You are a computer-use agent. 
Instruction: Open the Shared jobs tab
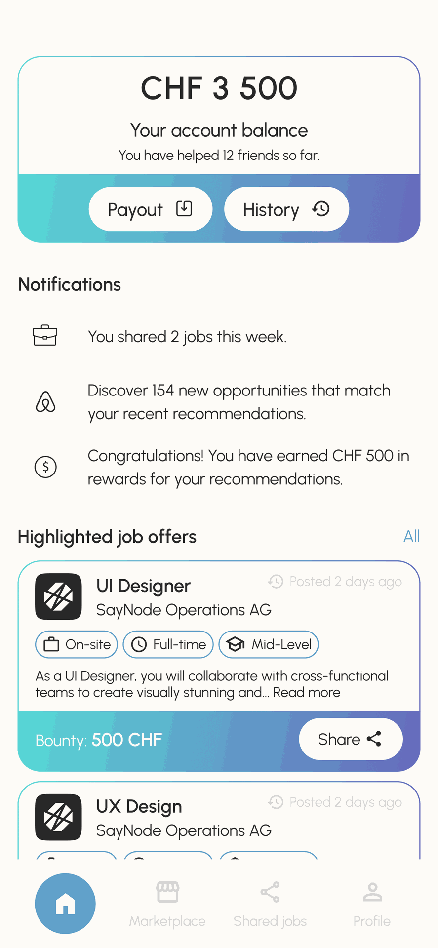tap(270, 905)
